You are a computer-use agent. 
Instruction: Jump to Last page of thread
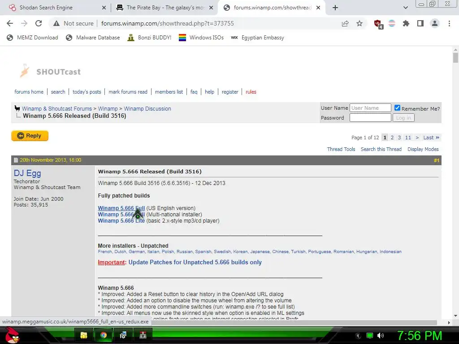point(431,138)
